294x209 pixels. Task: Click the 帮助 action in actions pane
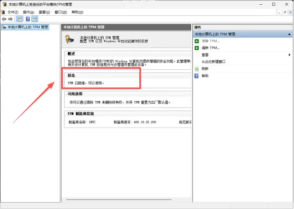coord(205,76)
